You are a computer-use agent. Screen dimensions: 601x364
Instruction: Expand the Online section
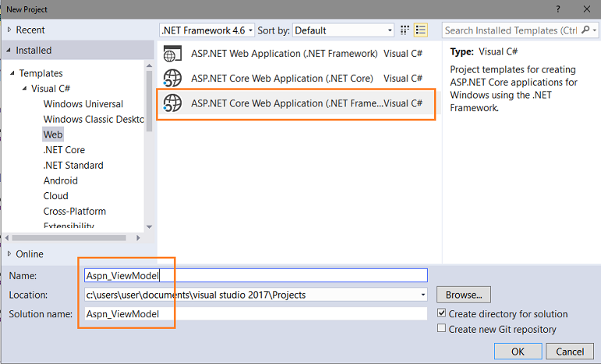click(x=9, y=254)
